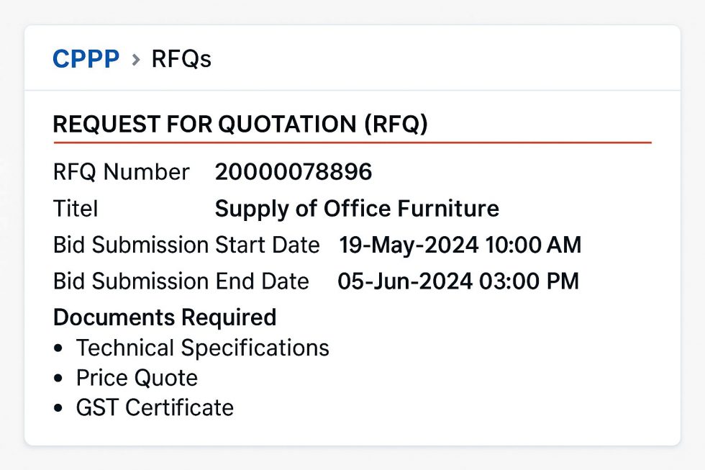Select RFQ Number 20000078896
The height and width of the screenshot is (470, 705).
(294, 172)
